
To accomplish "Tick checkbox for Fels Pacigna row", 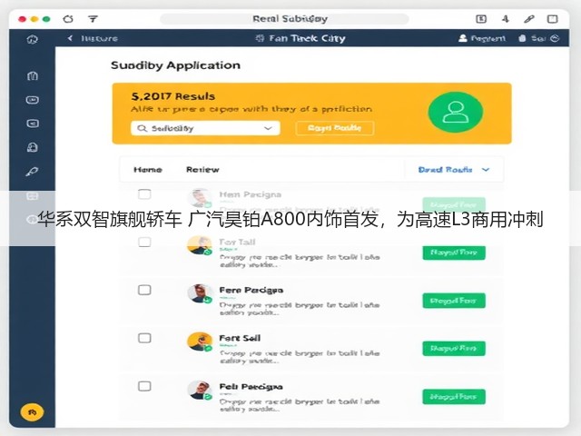I will (x=144, y=386).
